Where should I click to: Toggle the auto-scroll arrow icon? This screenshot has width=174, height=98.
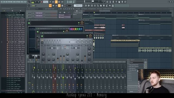53,5
